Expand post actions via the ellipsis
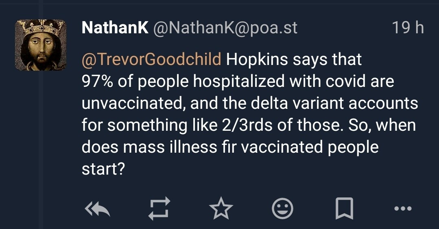439x229 pixels. 403,209
